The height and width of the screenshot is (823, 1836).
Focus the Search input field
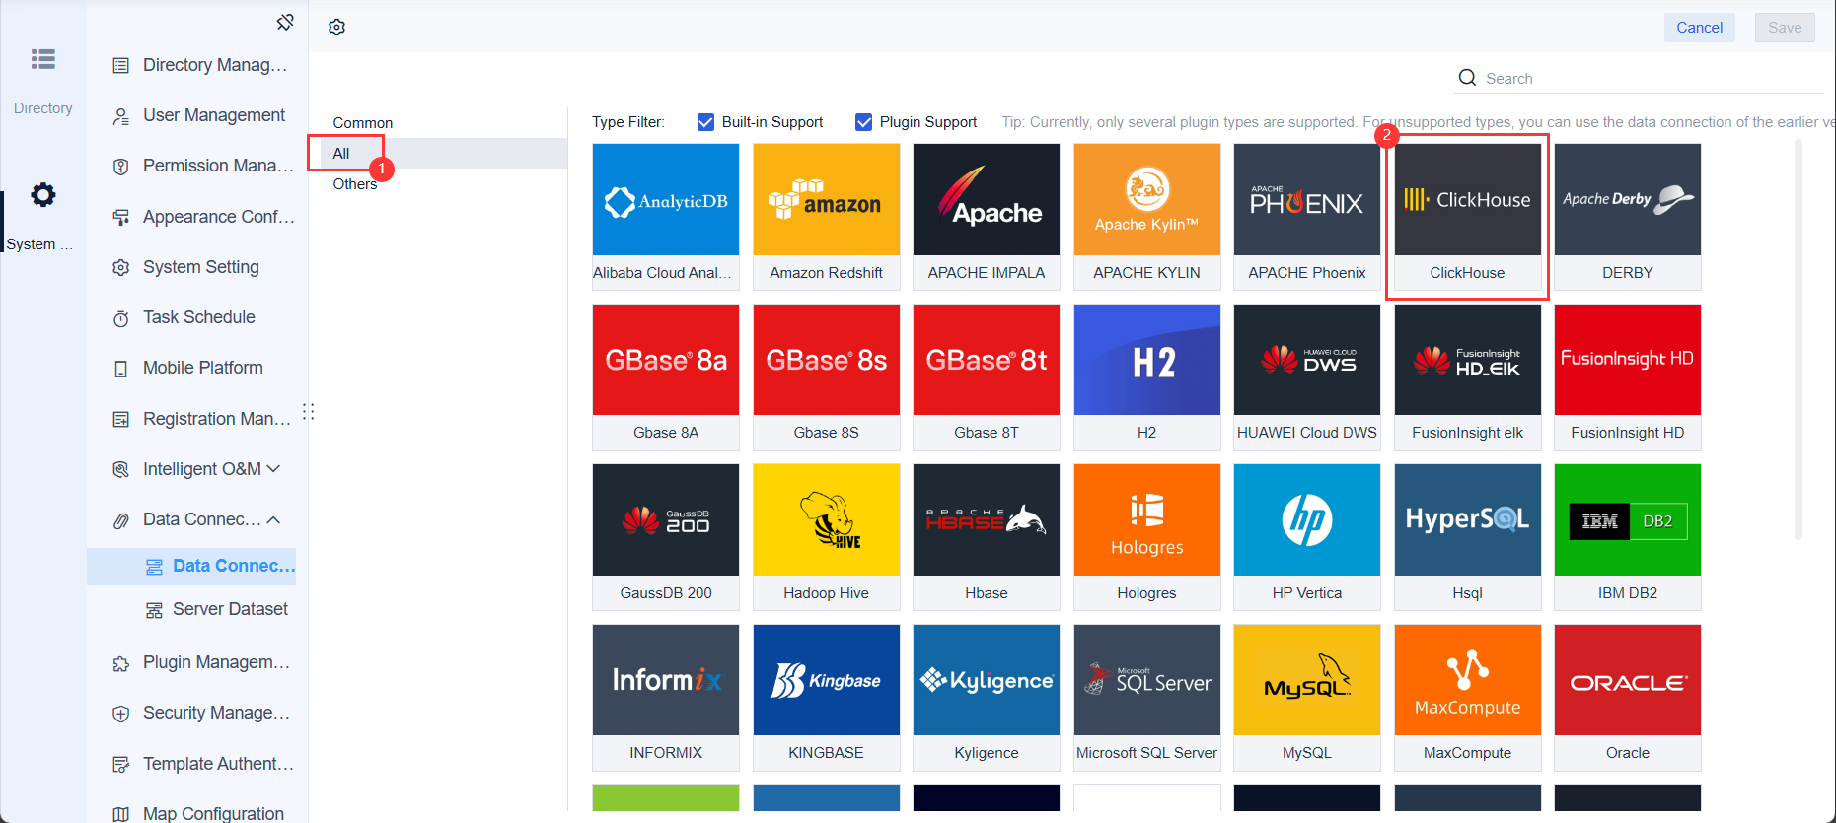[x=1650, y=78]
